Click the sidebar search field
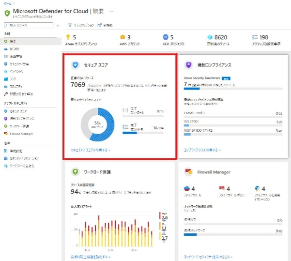Screen dimensions: 291x261 pos(29,25)
